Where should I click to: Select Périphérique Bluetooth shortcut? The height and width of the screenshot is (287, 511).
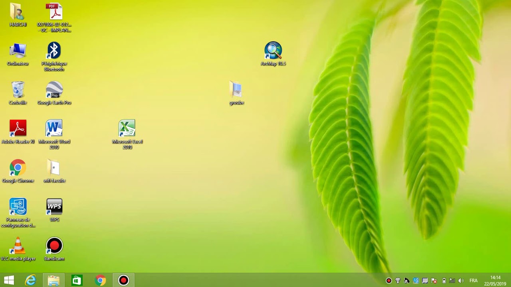[54, 57]
